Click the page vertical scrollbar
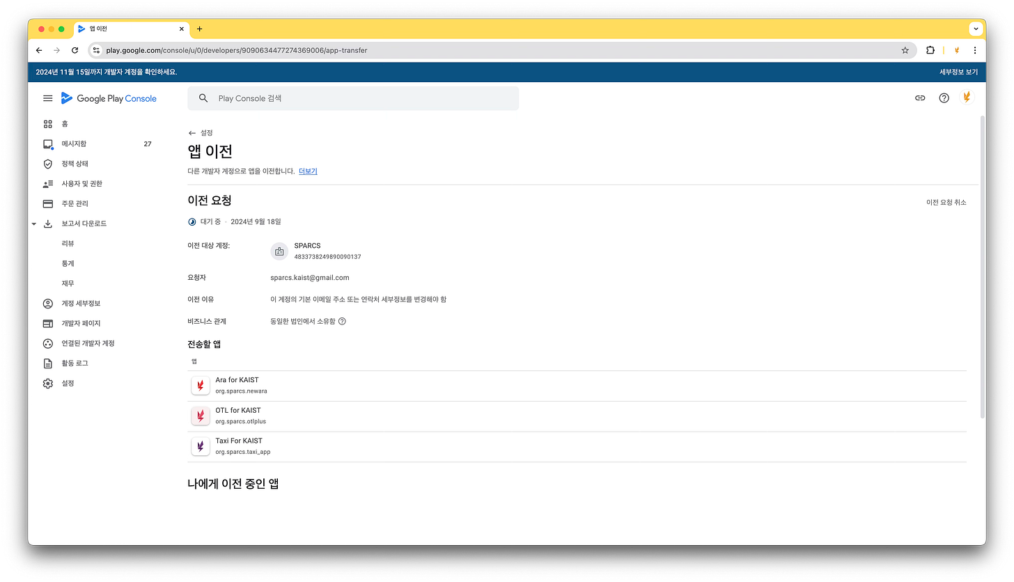 tap(983, 267)
